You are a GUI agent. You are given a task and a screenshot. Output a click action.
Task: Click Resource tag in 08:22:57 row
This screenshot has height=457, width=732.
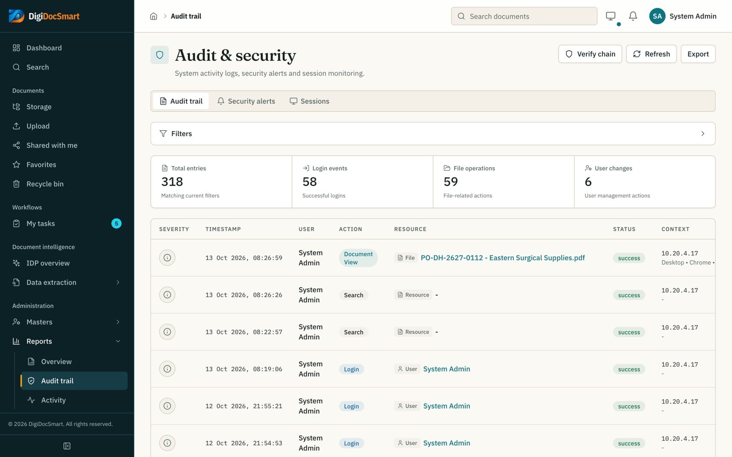[x=413, y=332]
